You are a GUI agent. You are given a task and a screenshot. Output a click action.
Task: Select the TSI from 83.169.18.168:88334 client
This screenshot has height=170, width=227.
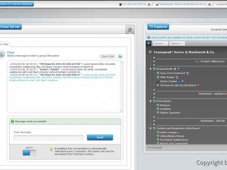click(x=178, y=85)
